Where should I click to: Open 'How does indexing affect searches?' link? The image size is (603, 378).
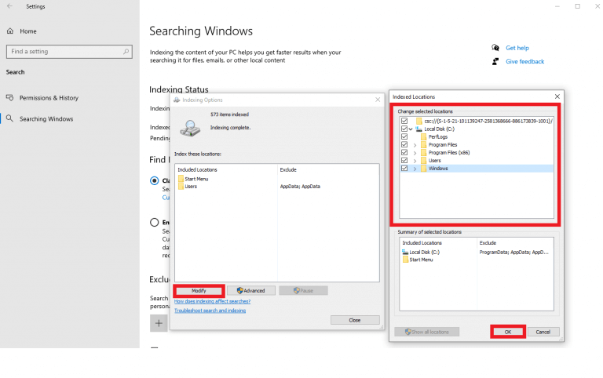[x=212, y=302]
